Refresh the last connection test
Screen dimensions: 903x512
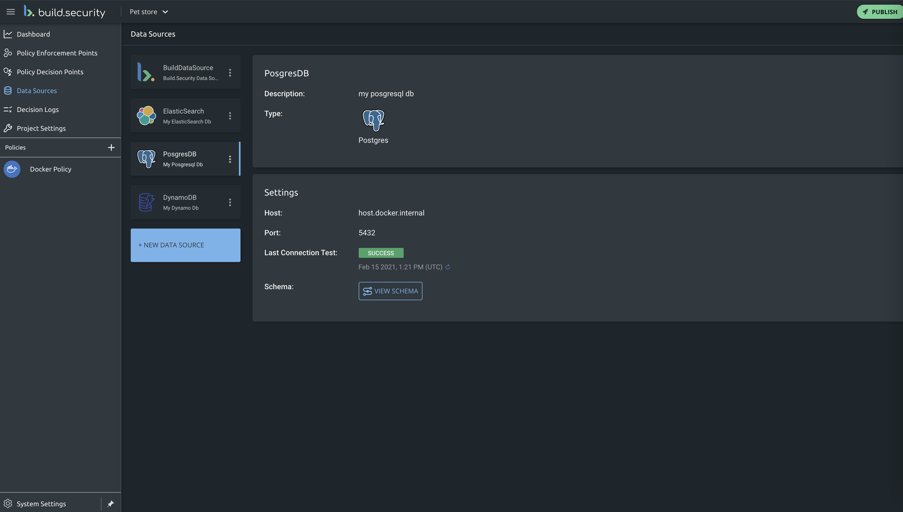pos(448,267)
